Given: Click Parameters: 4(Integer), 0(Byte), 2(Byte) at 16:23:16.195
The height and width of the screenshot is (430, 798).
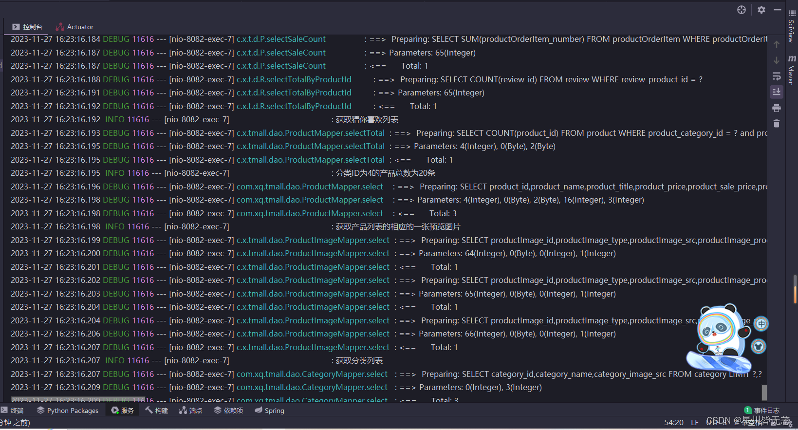Looking at the screenshot, I should 484,146.
